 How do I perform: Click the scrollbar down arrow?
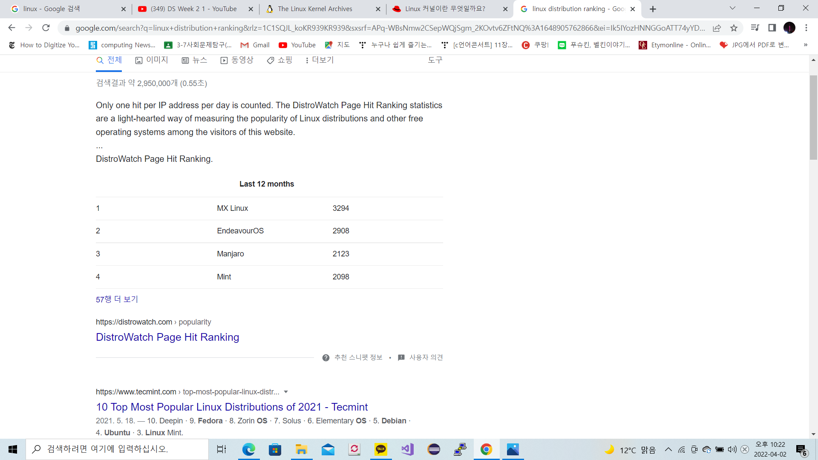tap(813, 434)
